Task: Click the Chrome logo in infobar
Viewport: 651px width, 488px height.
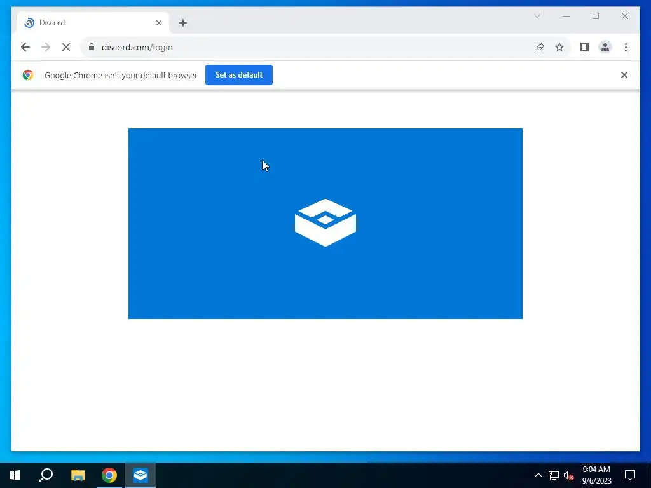Action: 28,75
